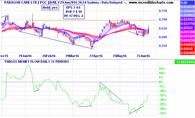Image resolution: width=195 pixels, height=118 pixels.
Task: Click the 10% money flow axis label
Action: tap(162, 73)
